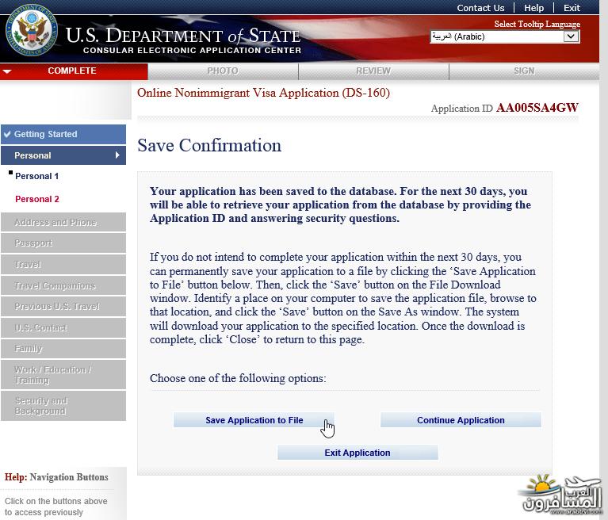The height and width of the screenshot is (520, 608).
Task: Expand the Personal section arrow
Action: [117, 155]
